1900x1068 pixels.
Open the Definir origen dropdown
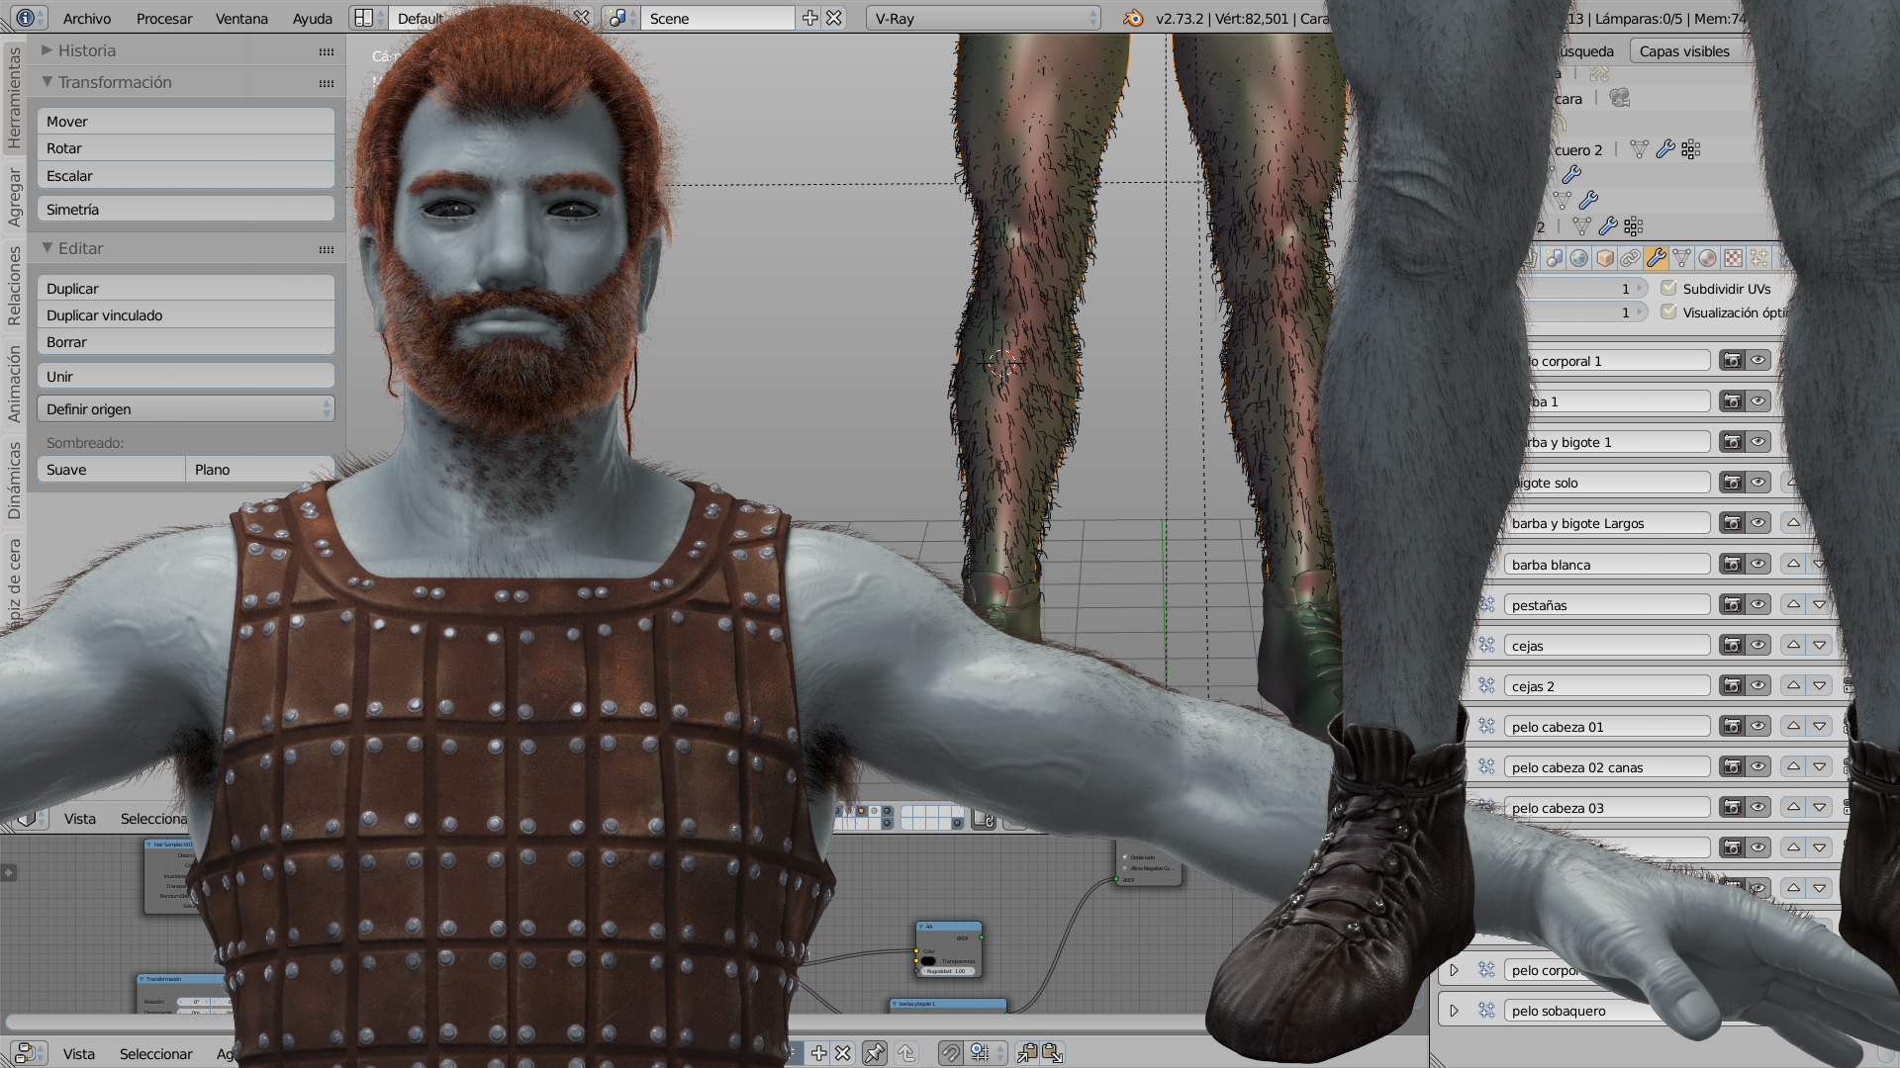pyautogui.click(x=186, y=409)
